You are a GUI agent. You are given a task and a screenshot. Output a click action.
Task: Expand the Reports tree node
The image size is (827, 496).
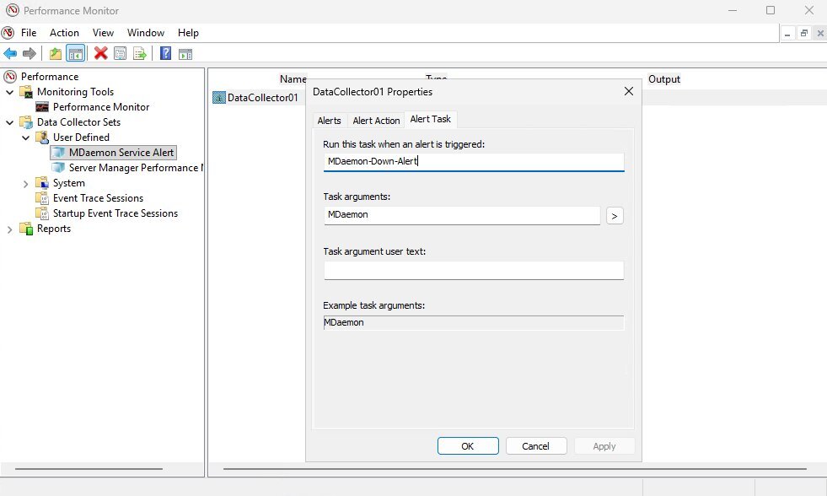[9, 229]
